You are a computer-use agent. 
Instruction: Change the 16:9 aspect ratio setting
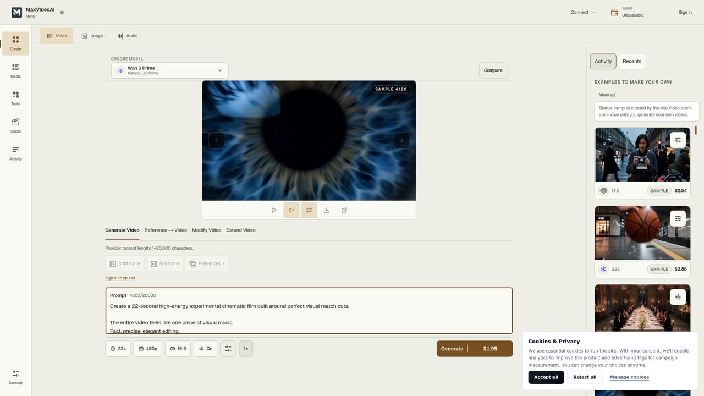[x=178, y=349]
